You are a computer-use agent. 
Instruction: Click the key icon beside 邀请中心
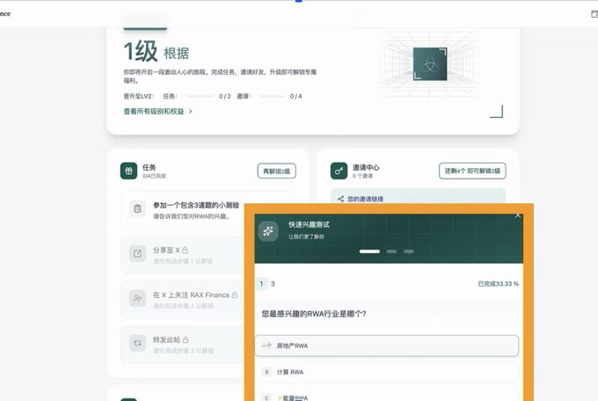[x=339, y=171]
